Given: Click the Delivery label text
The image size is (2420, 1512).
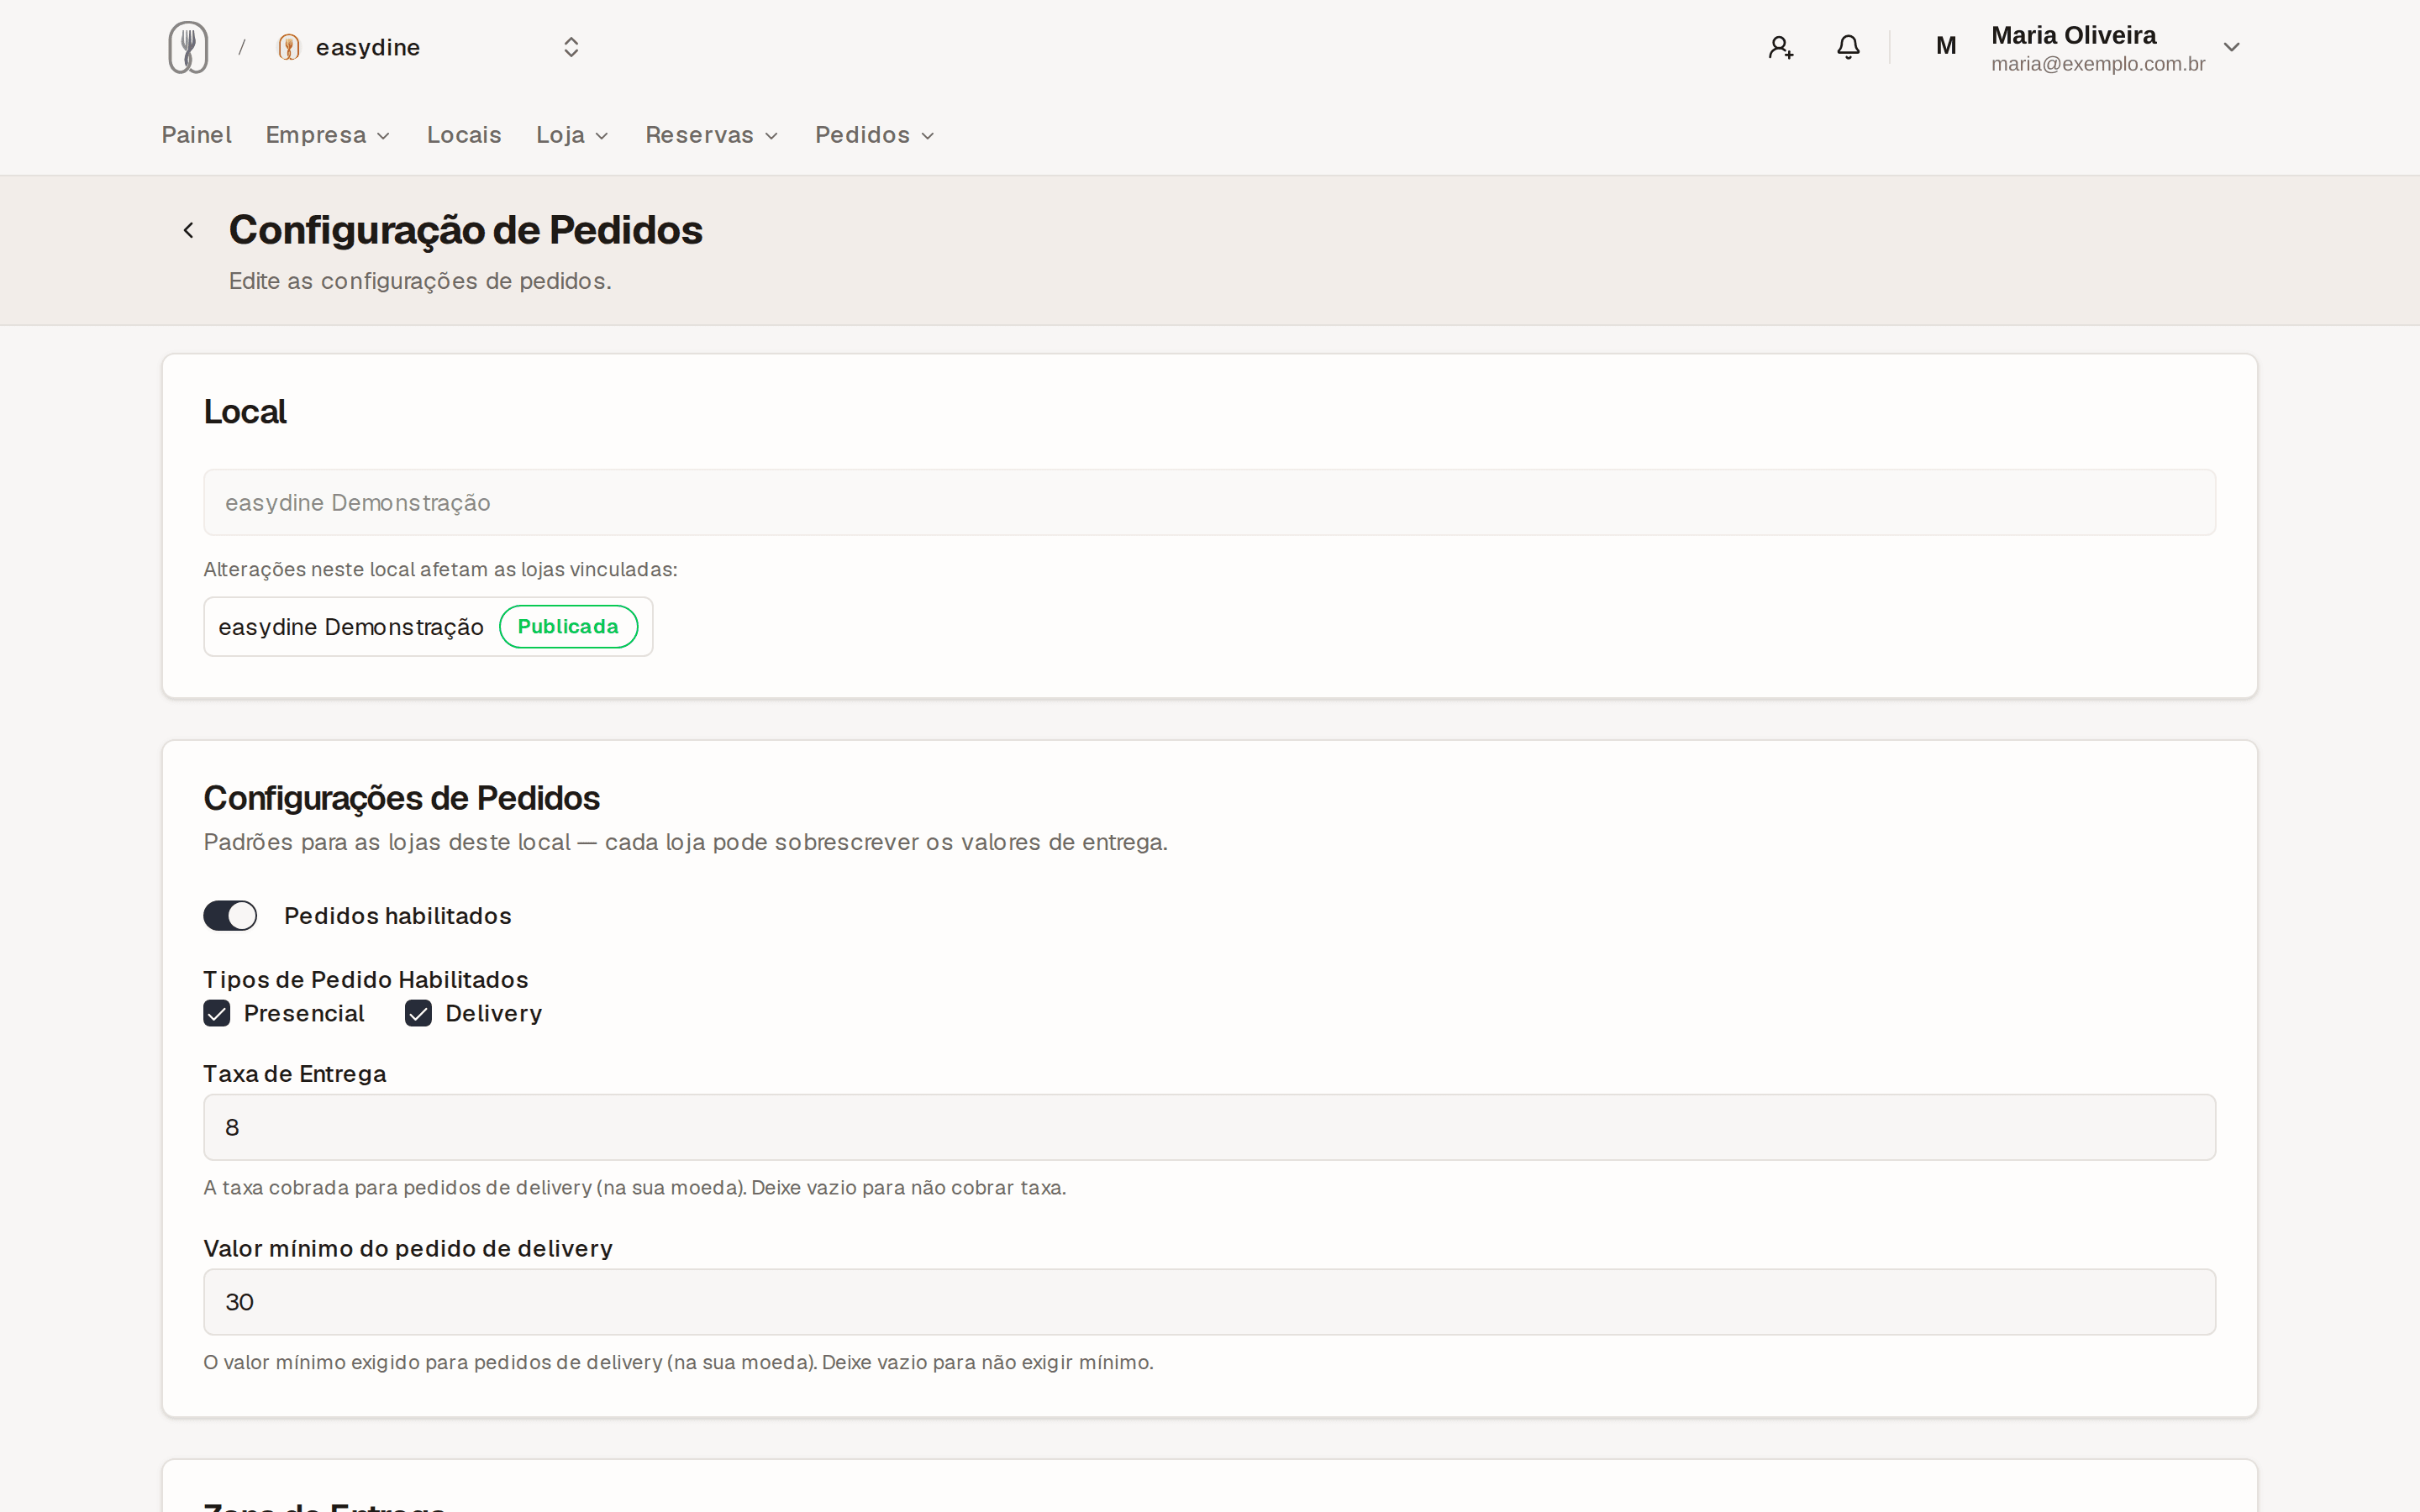Looking at the screenshot, I should 493,1013.
